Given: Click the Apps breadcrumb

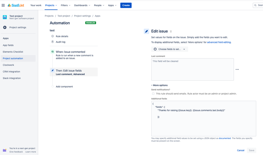Looking at the screenshot, I should tap(97, 16).
